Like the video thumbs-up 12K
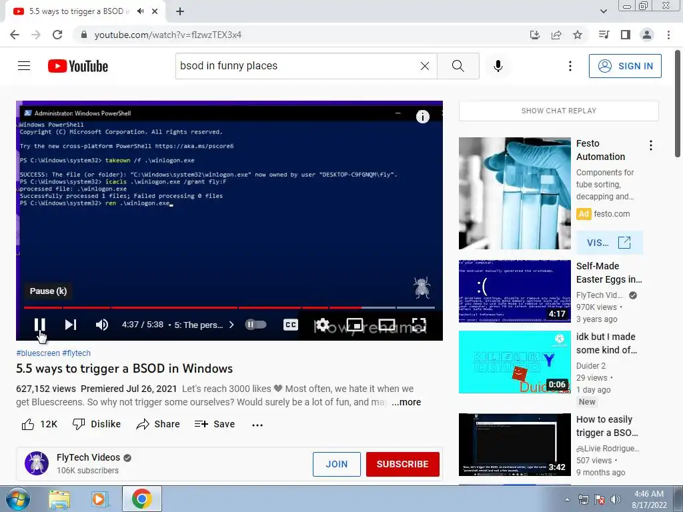Screen dimensions: 683x512 [x=39, y=424]
